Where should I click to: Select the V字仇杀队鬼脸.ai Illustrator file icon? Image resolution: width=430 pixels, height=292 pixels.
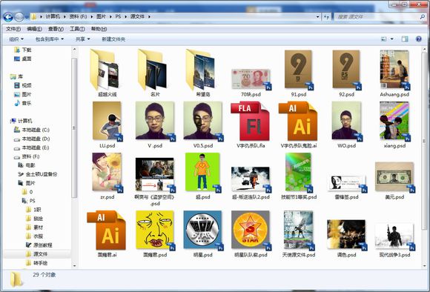coord(298,121)
